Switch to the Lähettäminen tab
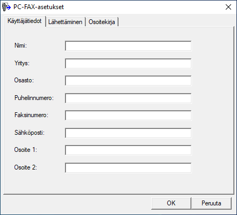This screenshot has height=215, width=237. click(65, 22)
